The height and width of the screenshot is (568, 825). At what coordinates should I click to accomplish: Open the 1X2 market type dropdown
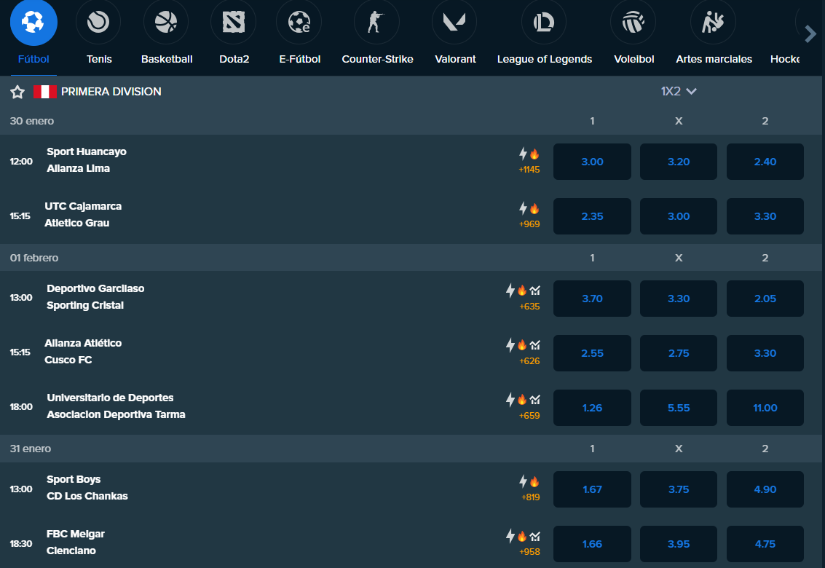click(x=678, y=91)
